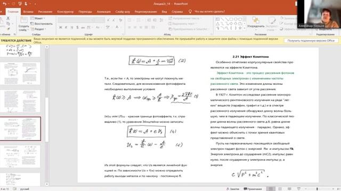Screen dimensions: 341x191
Task: Click Преобразовать в SmartArt button
Action: pos(188,29)
